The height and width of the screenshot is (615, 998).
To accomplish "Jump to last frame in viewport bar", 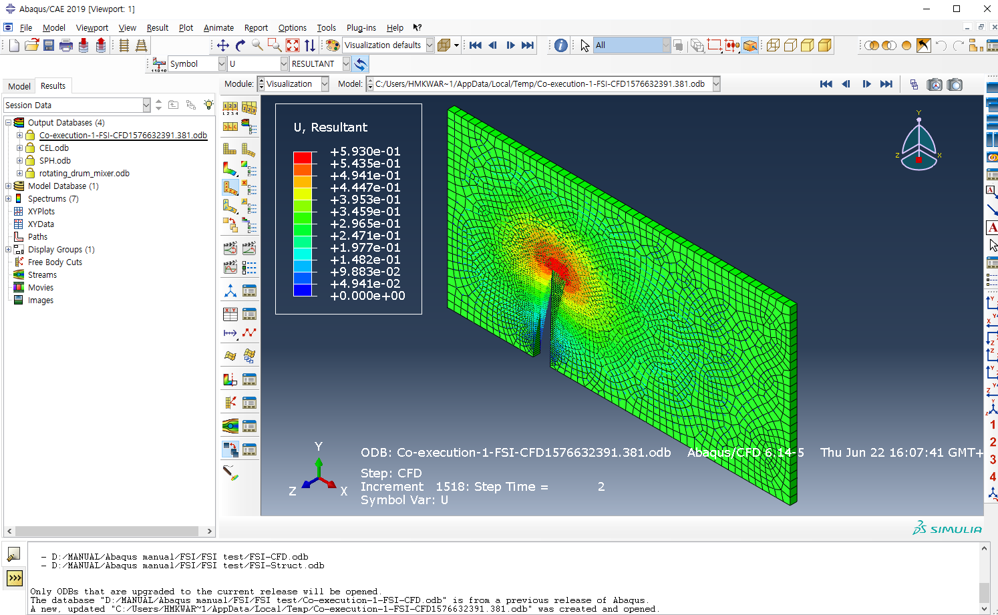I will [886, 84].
